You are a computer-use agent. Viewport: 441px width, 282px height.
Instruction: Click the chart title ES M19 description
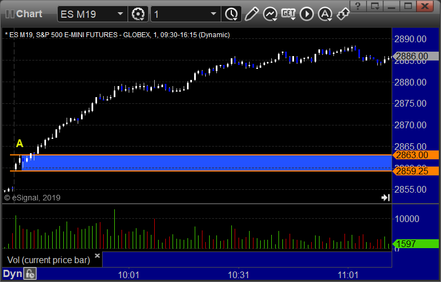118,35
